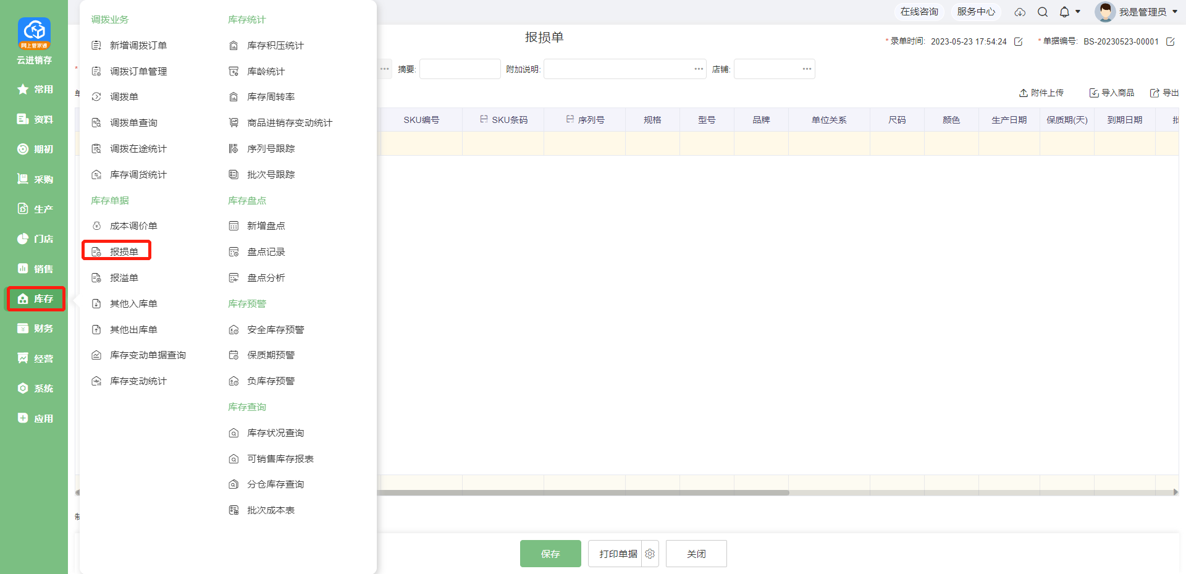
Task: Click the 打印单据 button
Action: tap(615, 554)
